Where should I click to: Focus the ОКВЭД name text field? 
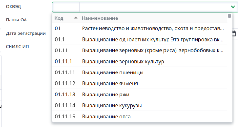pyautogui.click(x=153, y=7)
